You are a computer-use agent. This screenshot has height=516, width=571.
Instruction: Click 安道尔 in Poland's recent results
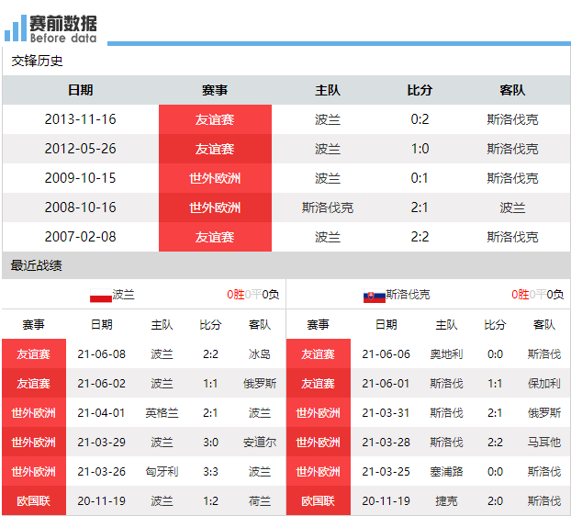click(x=260, y=443)
